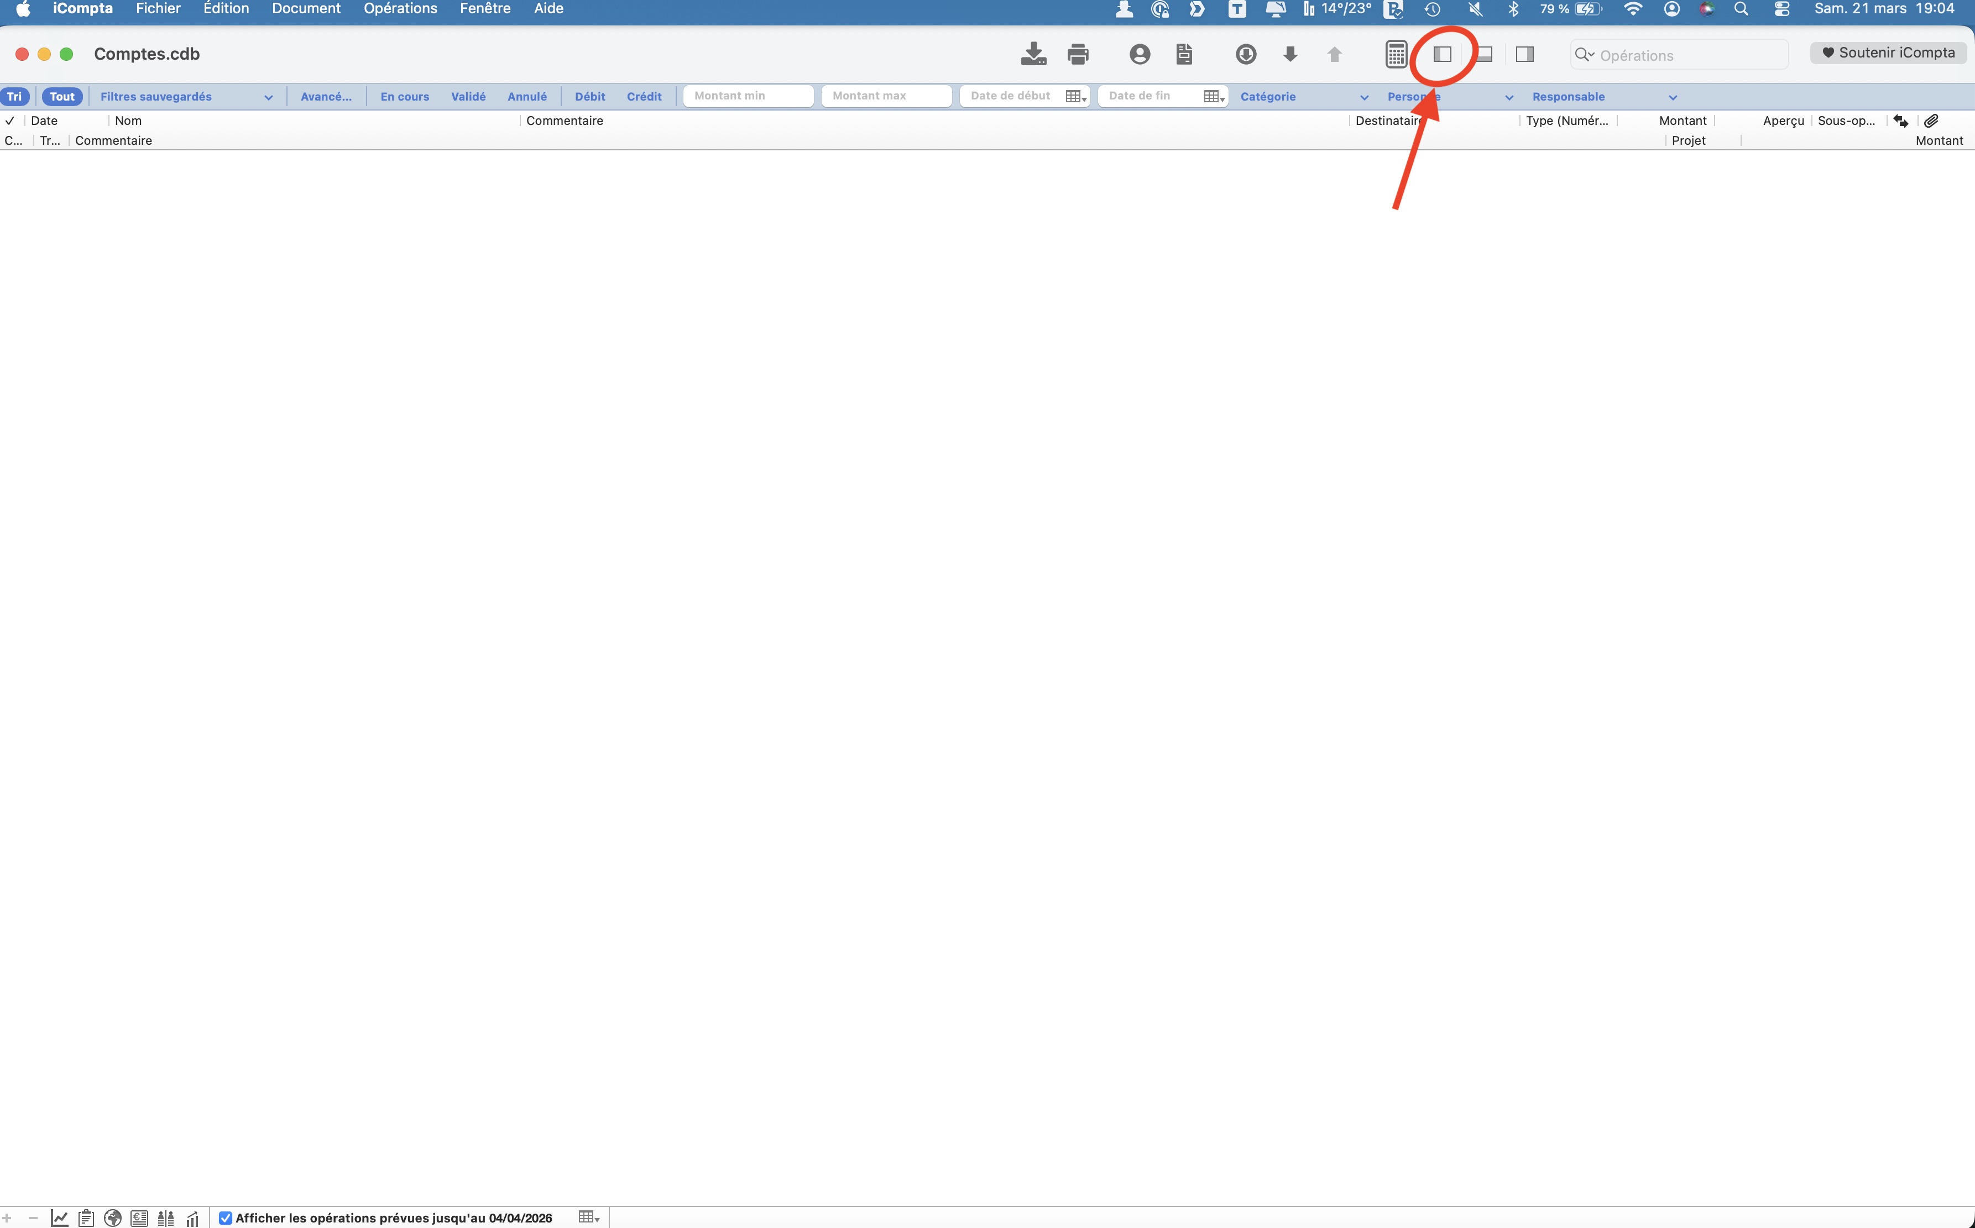Open the Document menu
This screenshot has width=1975, height=1228.
pos(305,9)
